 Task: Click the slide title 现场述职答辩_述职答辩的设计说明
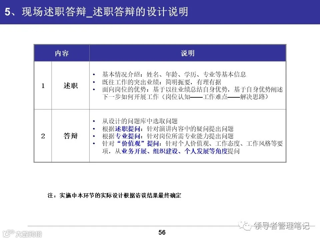point(97,12)
